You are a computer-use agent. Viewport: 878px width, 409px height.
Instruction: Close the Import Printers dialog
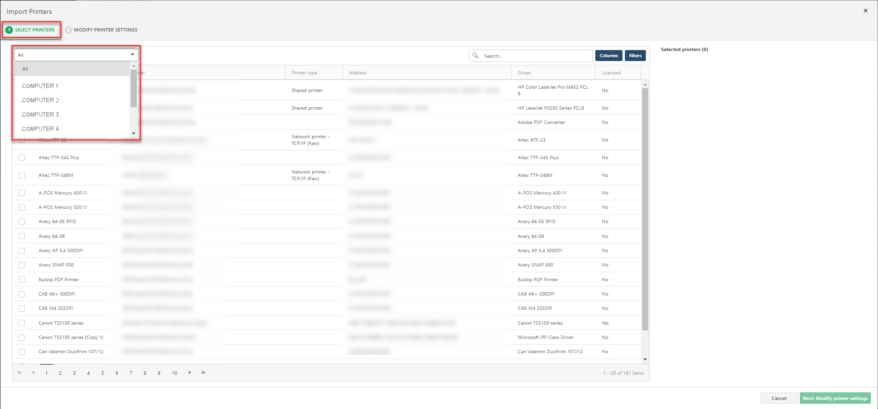click(x=865, y=11)
